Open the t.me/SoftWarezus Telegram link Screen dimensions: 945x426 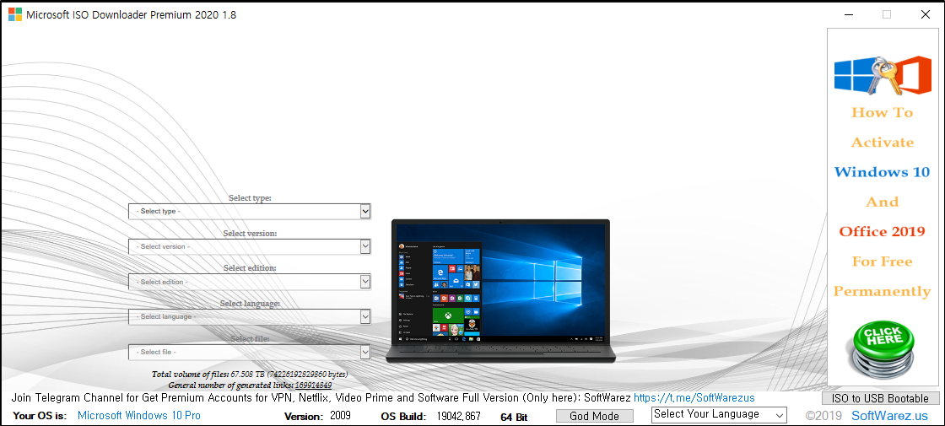pos(694,398)
